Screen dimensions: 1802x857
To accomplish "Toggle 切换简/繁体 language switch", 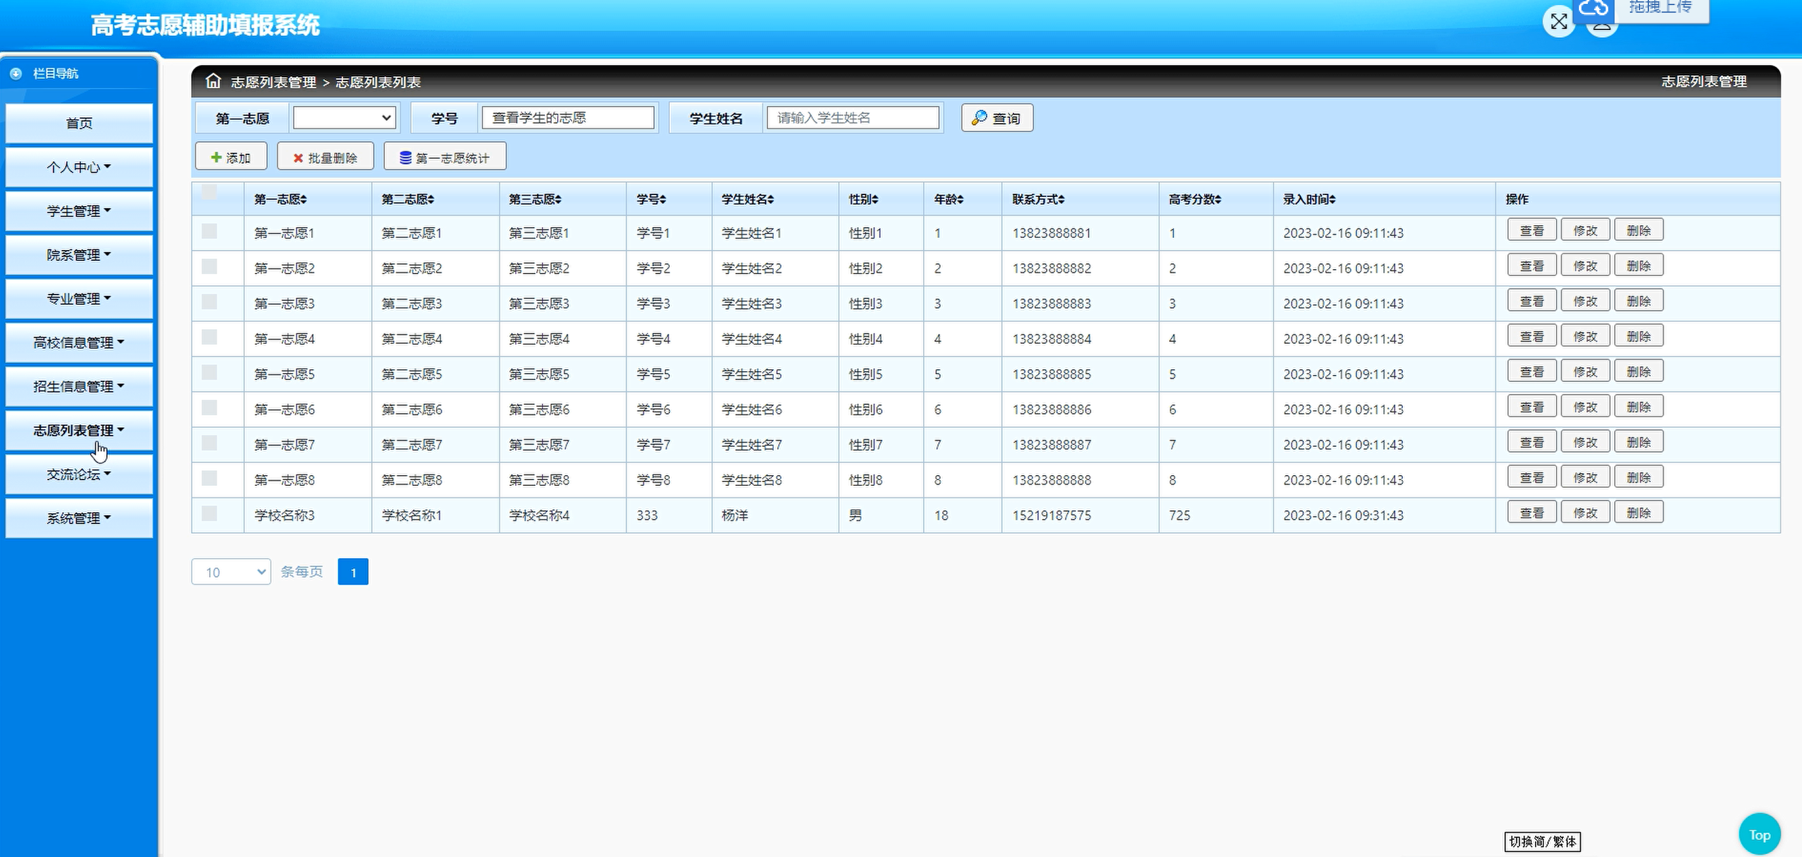I will (1543, 842).
